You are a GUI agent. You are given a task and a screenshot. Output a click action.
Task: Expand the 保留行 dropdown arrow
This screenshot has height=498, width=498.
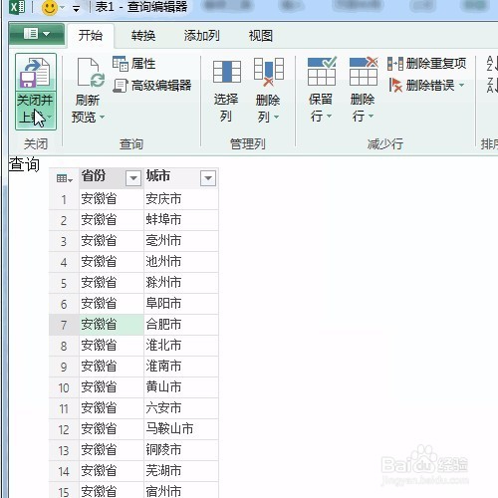[x=330, y=117]
